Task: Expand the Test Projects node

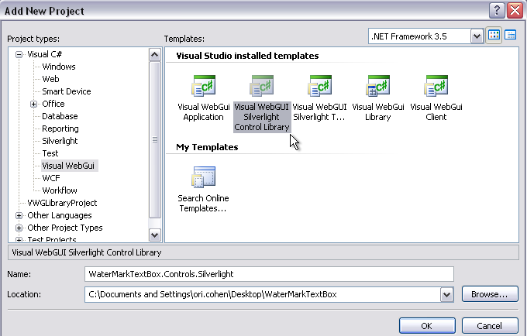Action: [19, 240]
